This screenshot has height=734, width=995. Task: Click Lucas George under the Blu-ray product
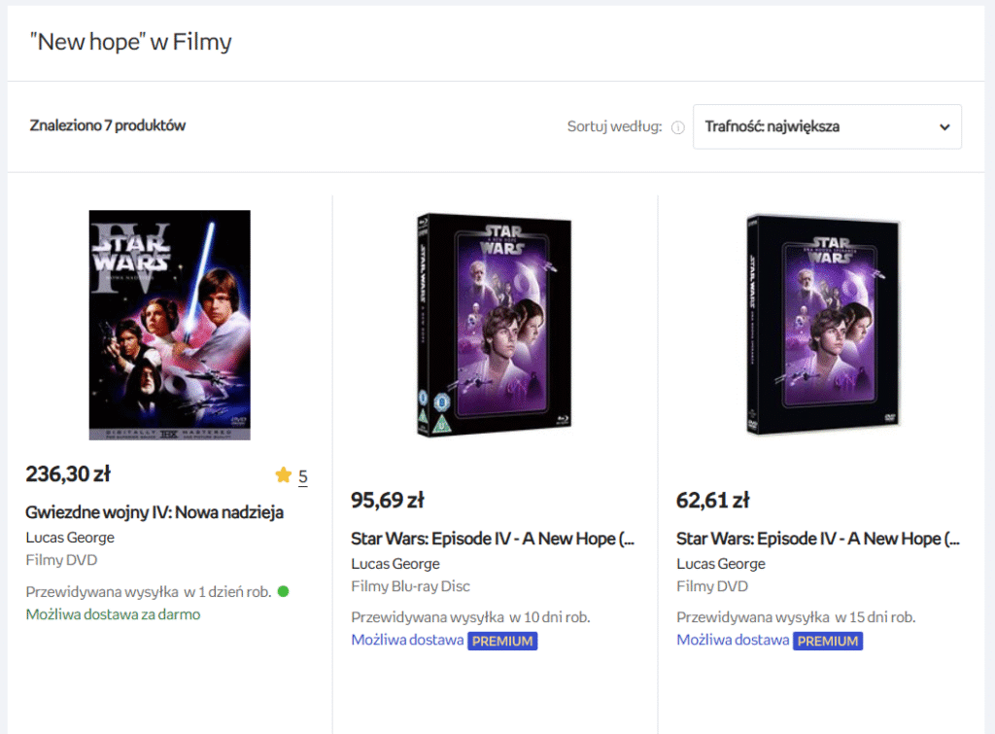tap(395, 564)
